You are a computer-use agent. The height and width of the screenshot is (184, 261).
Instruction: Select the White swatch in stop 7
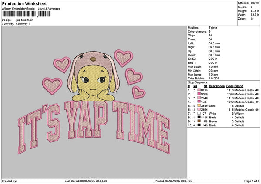coord(199,113)
